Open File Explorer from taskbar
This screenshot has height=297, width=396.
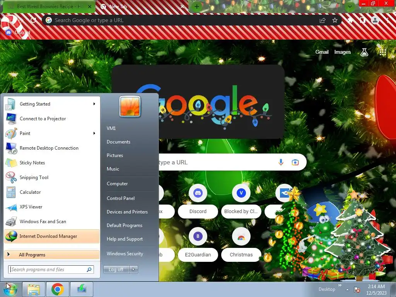(34, 289)
